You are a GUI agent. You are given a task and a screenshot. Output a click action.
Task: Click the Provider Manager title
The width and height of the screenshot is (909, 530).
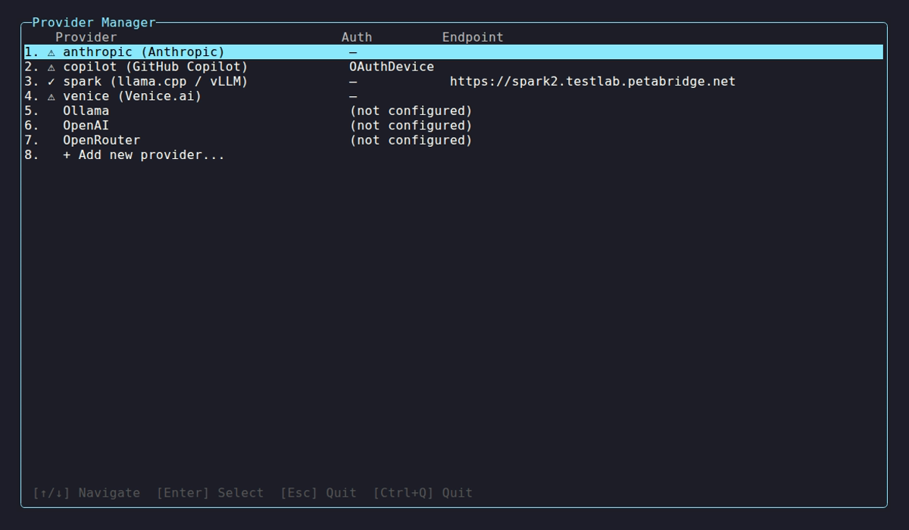[x=94, y=23]
